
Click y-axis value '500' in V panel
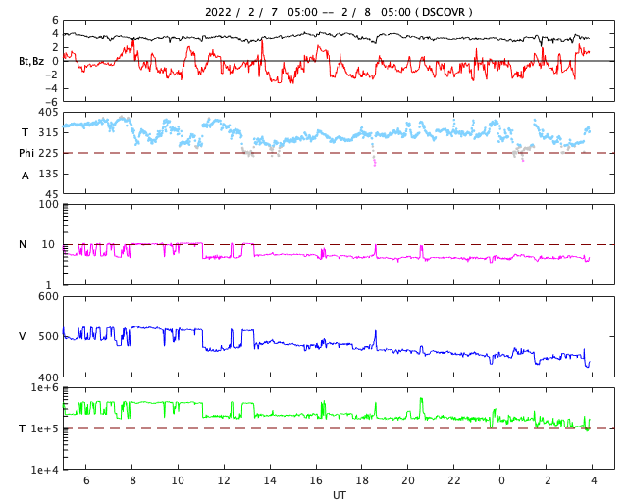coord(48,336)
